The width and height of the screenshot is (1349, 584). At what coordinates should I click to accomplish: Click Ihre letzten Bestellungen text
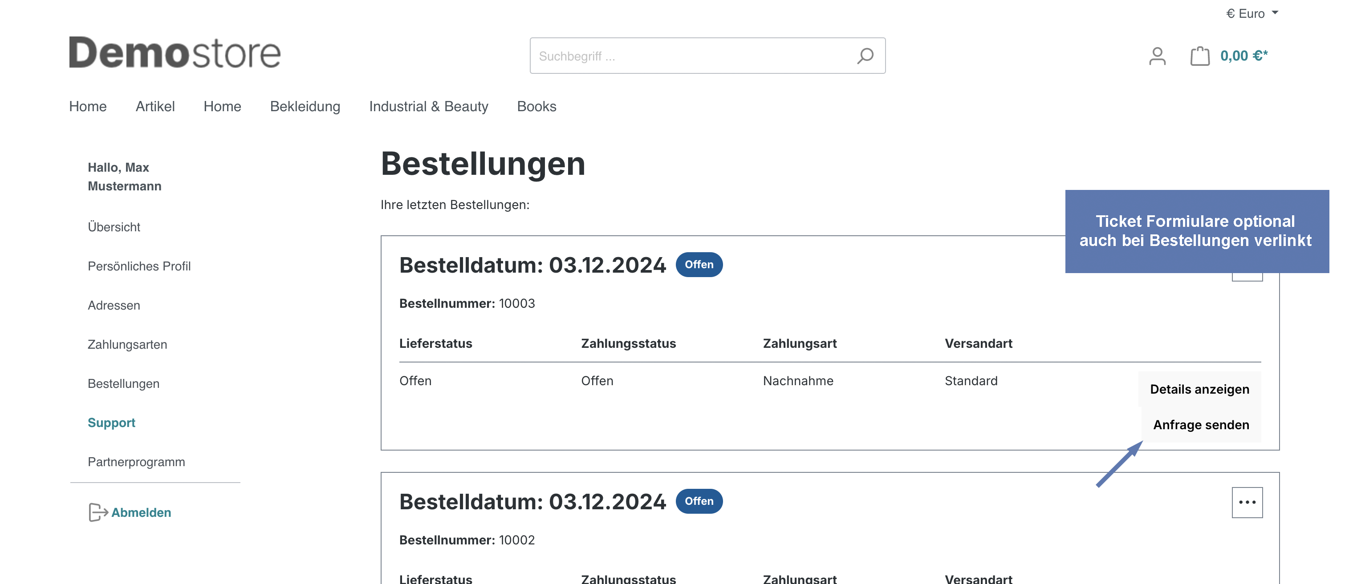455,205
